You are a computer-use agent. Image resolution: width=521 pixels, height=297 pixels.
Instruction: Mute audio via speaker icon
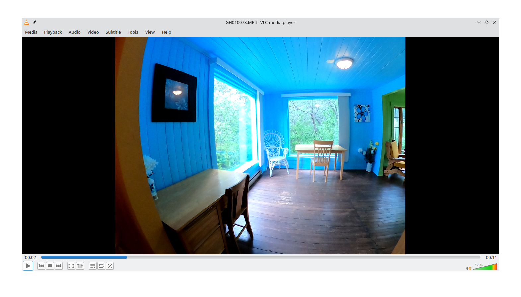[x=468, y=268]
